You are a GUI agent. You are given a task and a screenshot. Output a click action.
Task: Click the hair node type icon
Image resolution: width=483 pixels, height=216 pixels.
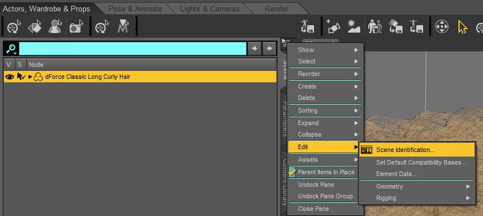pyautogui.click(x=38, y=77)
